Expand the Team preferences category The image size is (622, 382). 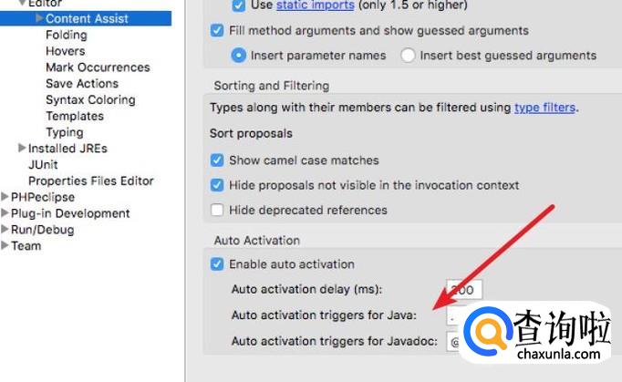[x=5, y=245]
